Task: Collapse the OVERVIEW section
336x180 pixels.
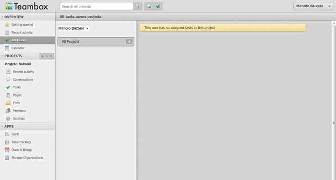Action: [2, 17]
